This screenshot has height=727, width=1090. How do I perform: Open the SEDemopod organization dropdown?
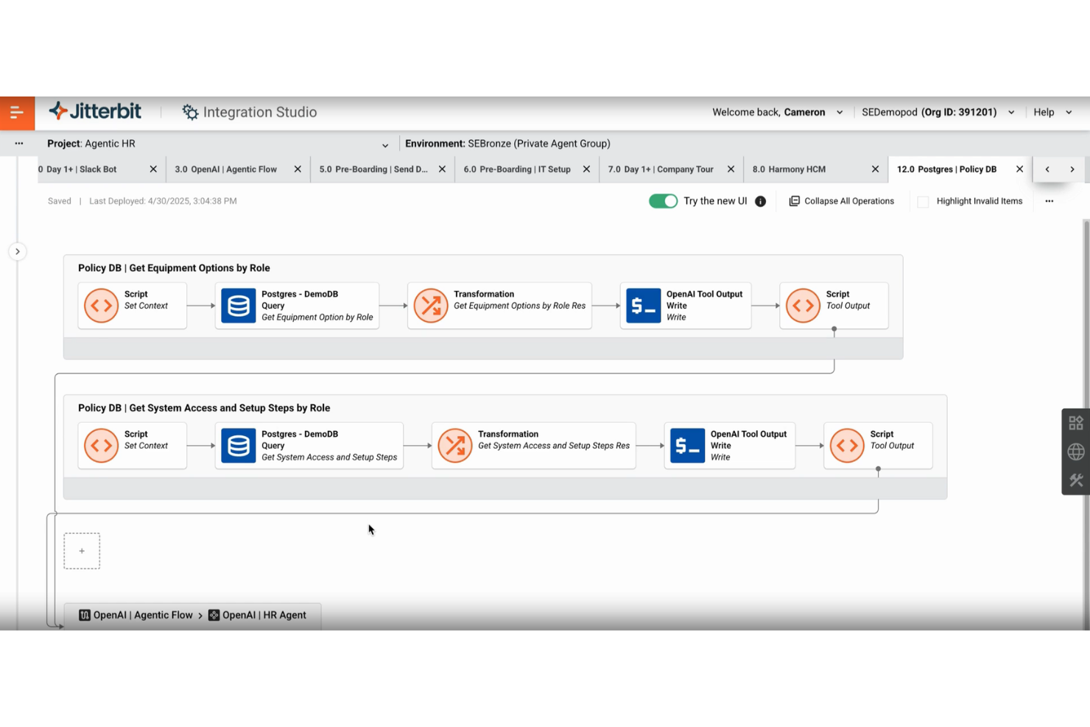click(1011, 113)
